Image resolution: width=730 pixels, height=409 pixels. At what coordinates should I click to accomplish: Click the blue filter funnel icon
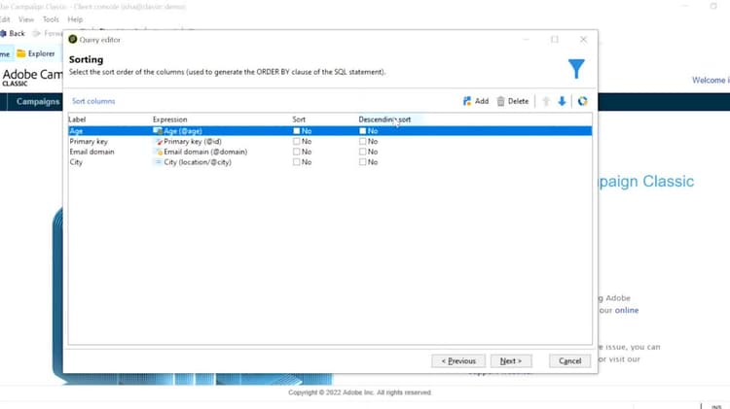pyautogui.click(x=576, y=69)
